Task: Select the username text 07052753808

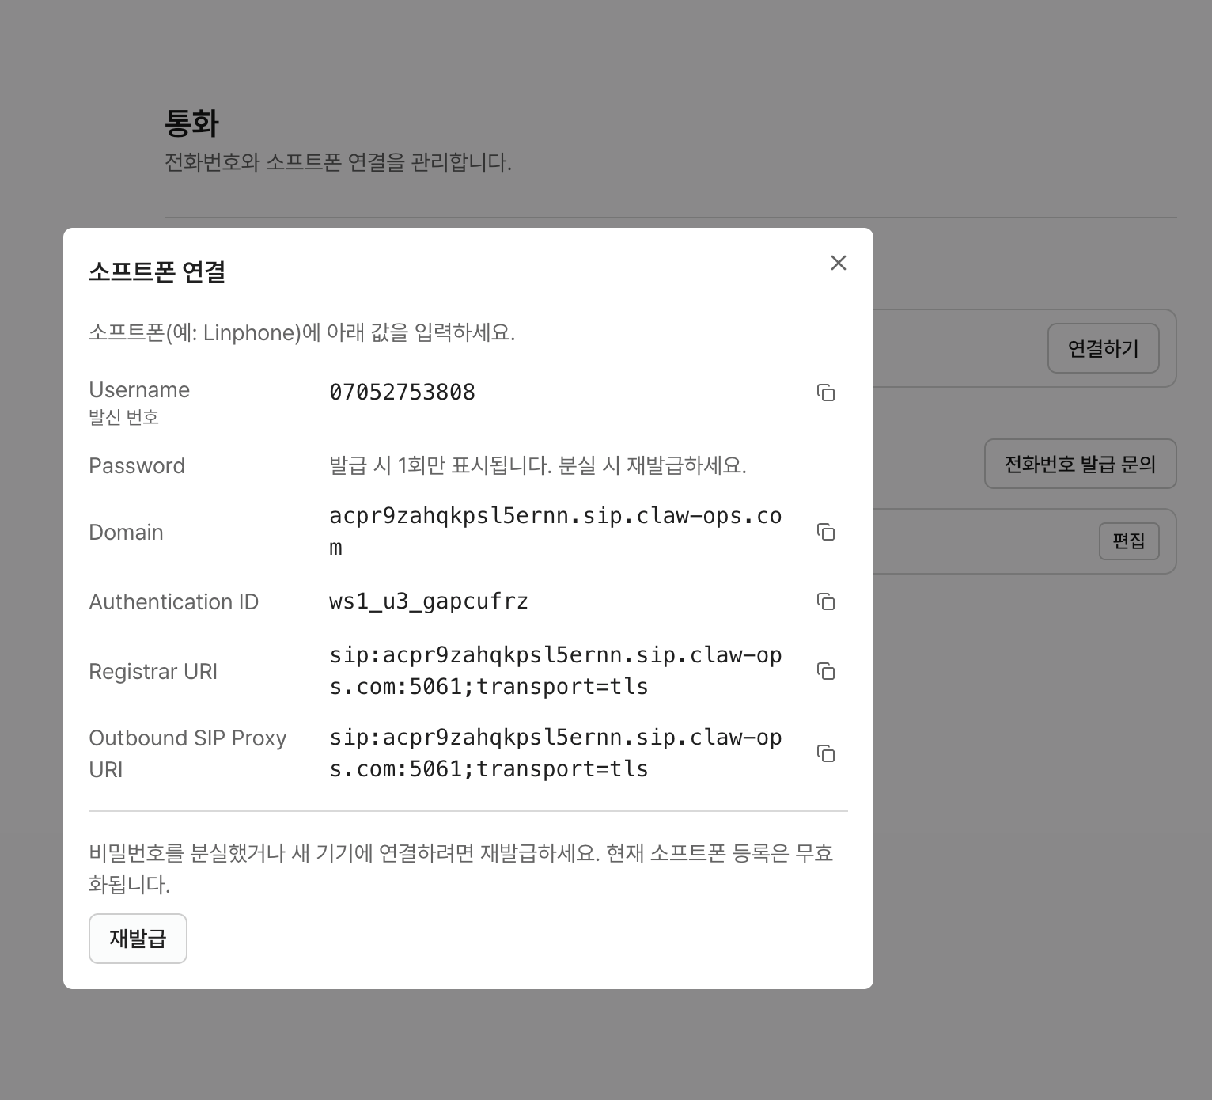Action: pos(402,393)
